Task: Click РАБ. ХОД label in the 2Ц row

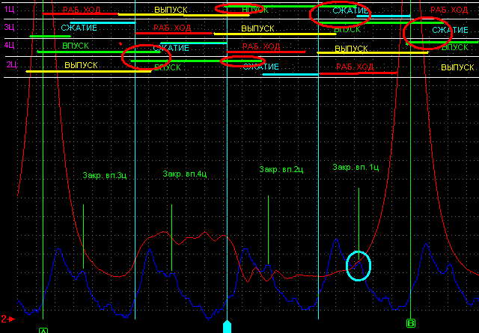Action: (x=355, y=67)
